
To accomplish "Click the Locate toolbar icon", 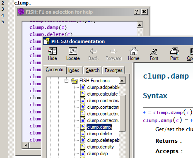I will point(73,51).
